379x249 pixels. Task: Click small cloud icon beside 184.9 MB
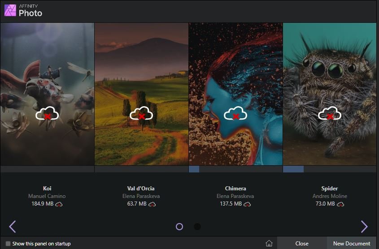pyautogui.click(x=59, y=204)
